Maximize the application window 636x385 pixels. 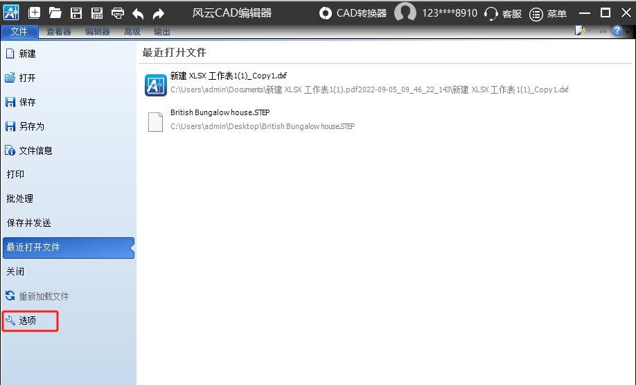point(606,13)
